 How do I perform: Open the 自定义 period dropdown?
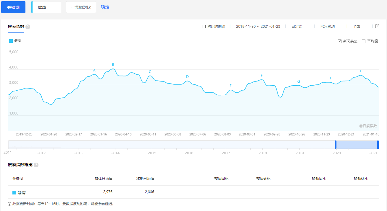(x=297, y=27)
